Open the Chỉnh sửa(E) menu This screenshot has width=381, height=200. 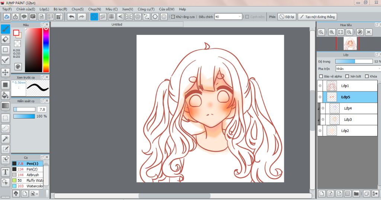pyautogui.click(x=26, y=9)
